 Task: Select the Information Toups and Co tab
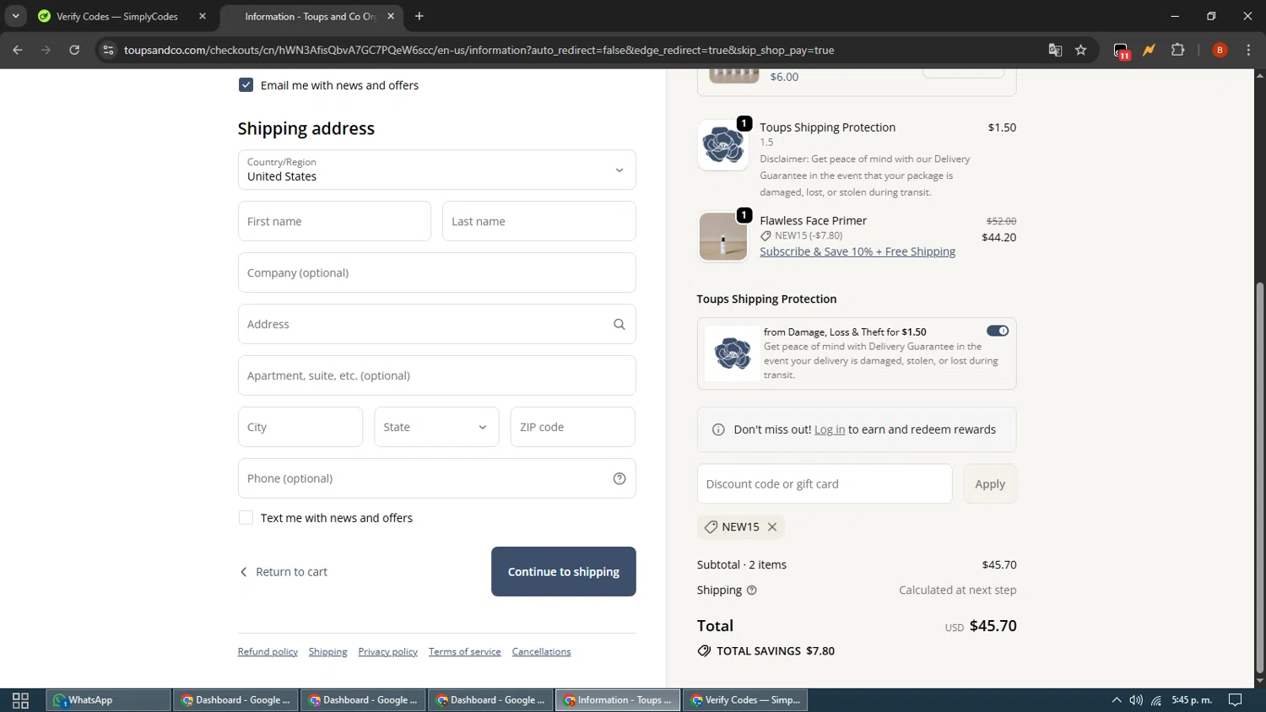pos(311,16)
